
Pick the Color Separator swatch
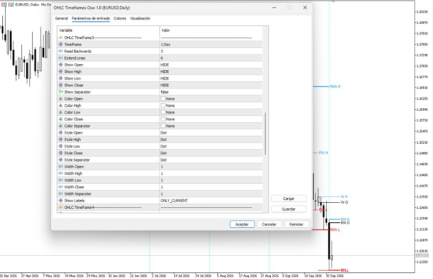coord(163,126)
